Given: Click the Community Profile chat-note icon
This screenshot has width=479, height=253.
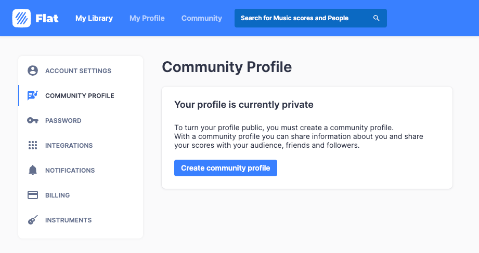Looking at the screenshot, I should click(33, 95).
